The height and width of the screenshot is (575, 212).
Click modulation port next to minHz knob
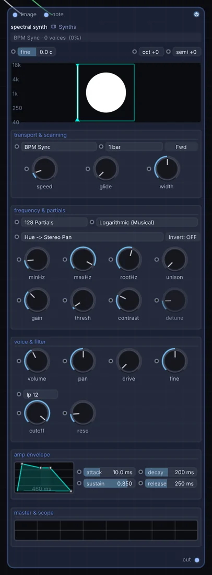tap(19, 259)
